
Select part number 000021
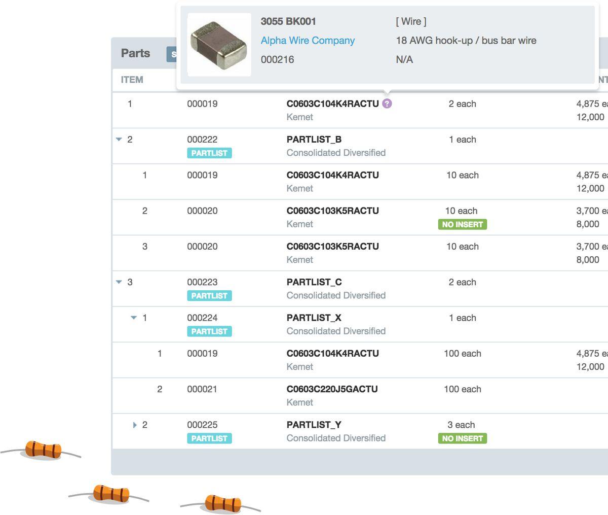pos(202,389)
